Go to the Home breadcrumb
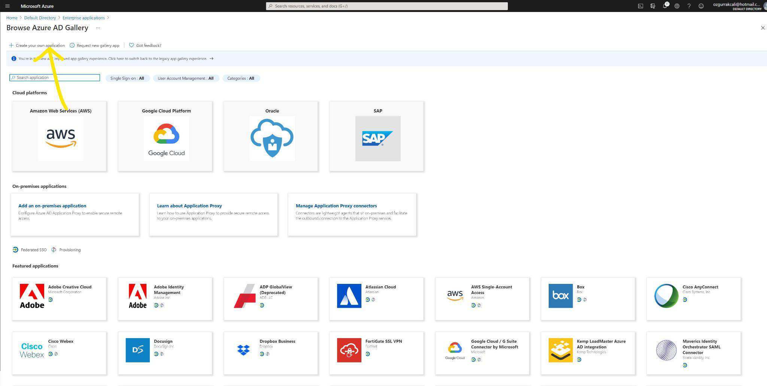767x386 pixels. click(x=12, y=18)
